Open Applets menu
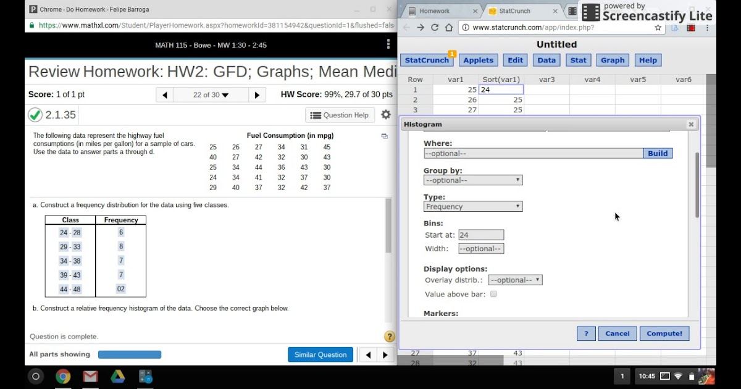The height and width of the screenshot is (389, 741). pos(479,60)
